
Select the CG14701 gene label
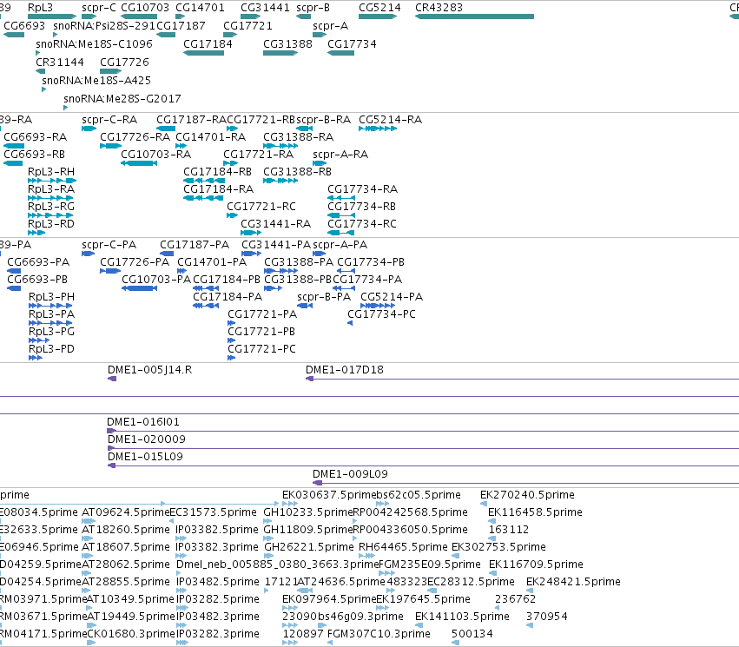click(x=200, y=8)
